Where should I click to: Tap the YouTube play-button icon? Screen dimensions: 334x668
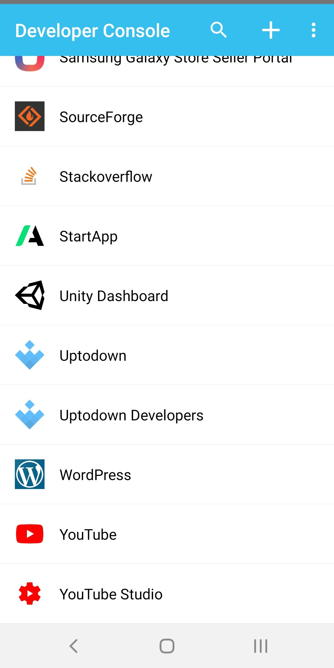click(x=30, y=534)
